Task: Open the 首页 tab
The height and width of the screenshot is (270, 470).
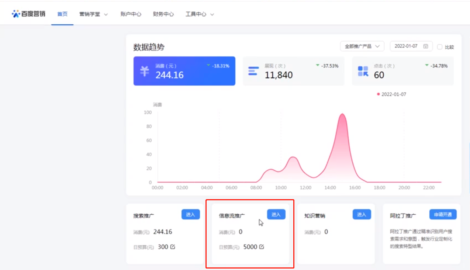Action: coord(62,14)
